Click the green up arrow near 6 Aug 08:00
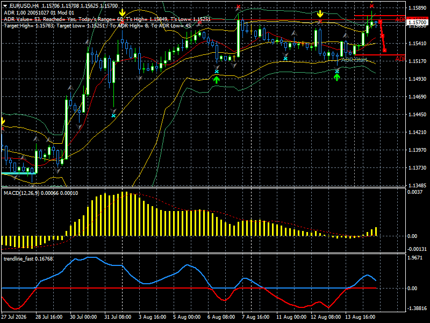Image resolution: width=430 pixels, height=323 pixels. [x=217, y=80]
